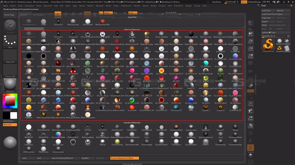Select the dj_pink_rubber material
295x165 pixels.
click(x=132, y=70)
